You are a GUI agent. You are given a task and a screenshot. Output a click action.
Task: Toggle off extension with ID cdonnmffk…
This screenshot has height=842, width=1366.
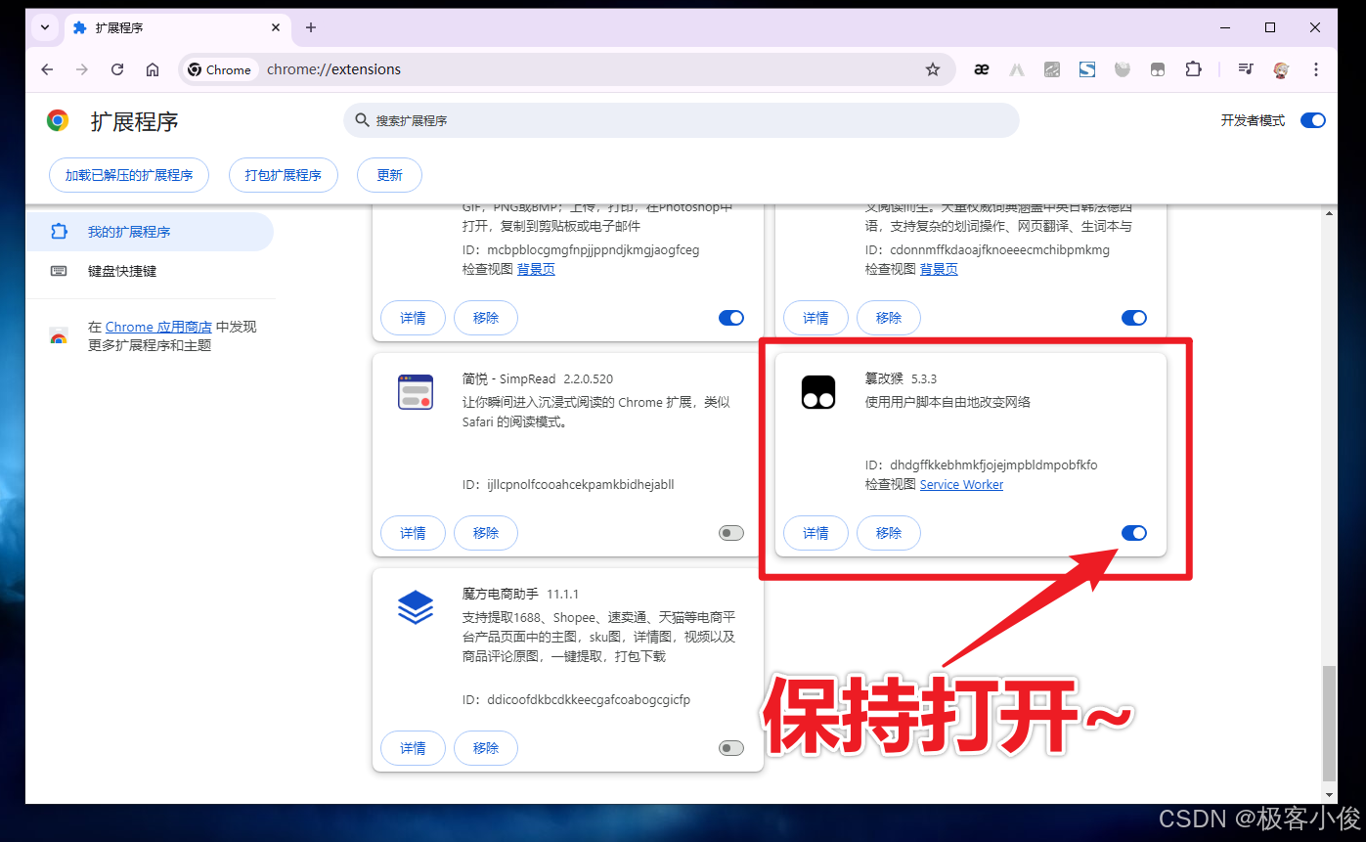[x=1134, y=318]
